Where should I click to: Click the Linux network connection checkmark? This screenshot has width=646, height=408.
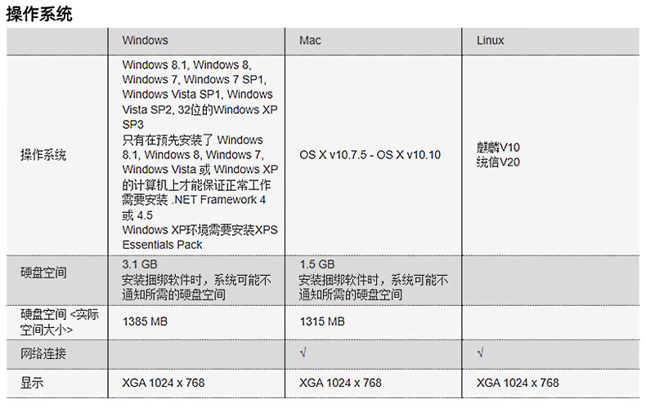[x=480, y=353]
